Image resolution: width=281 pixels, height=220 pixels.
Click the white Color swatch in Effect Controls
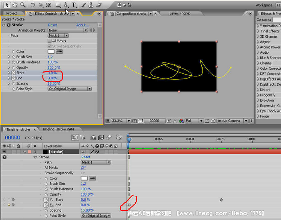click(51, 52)
